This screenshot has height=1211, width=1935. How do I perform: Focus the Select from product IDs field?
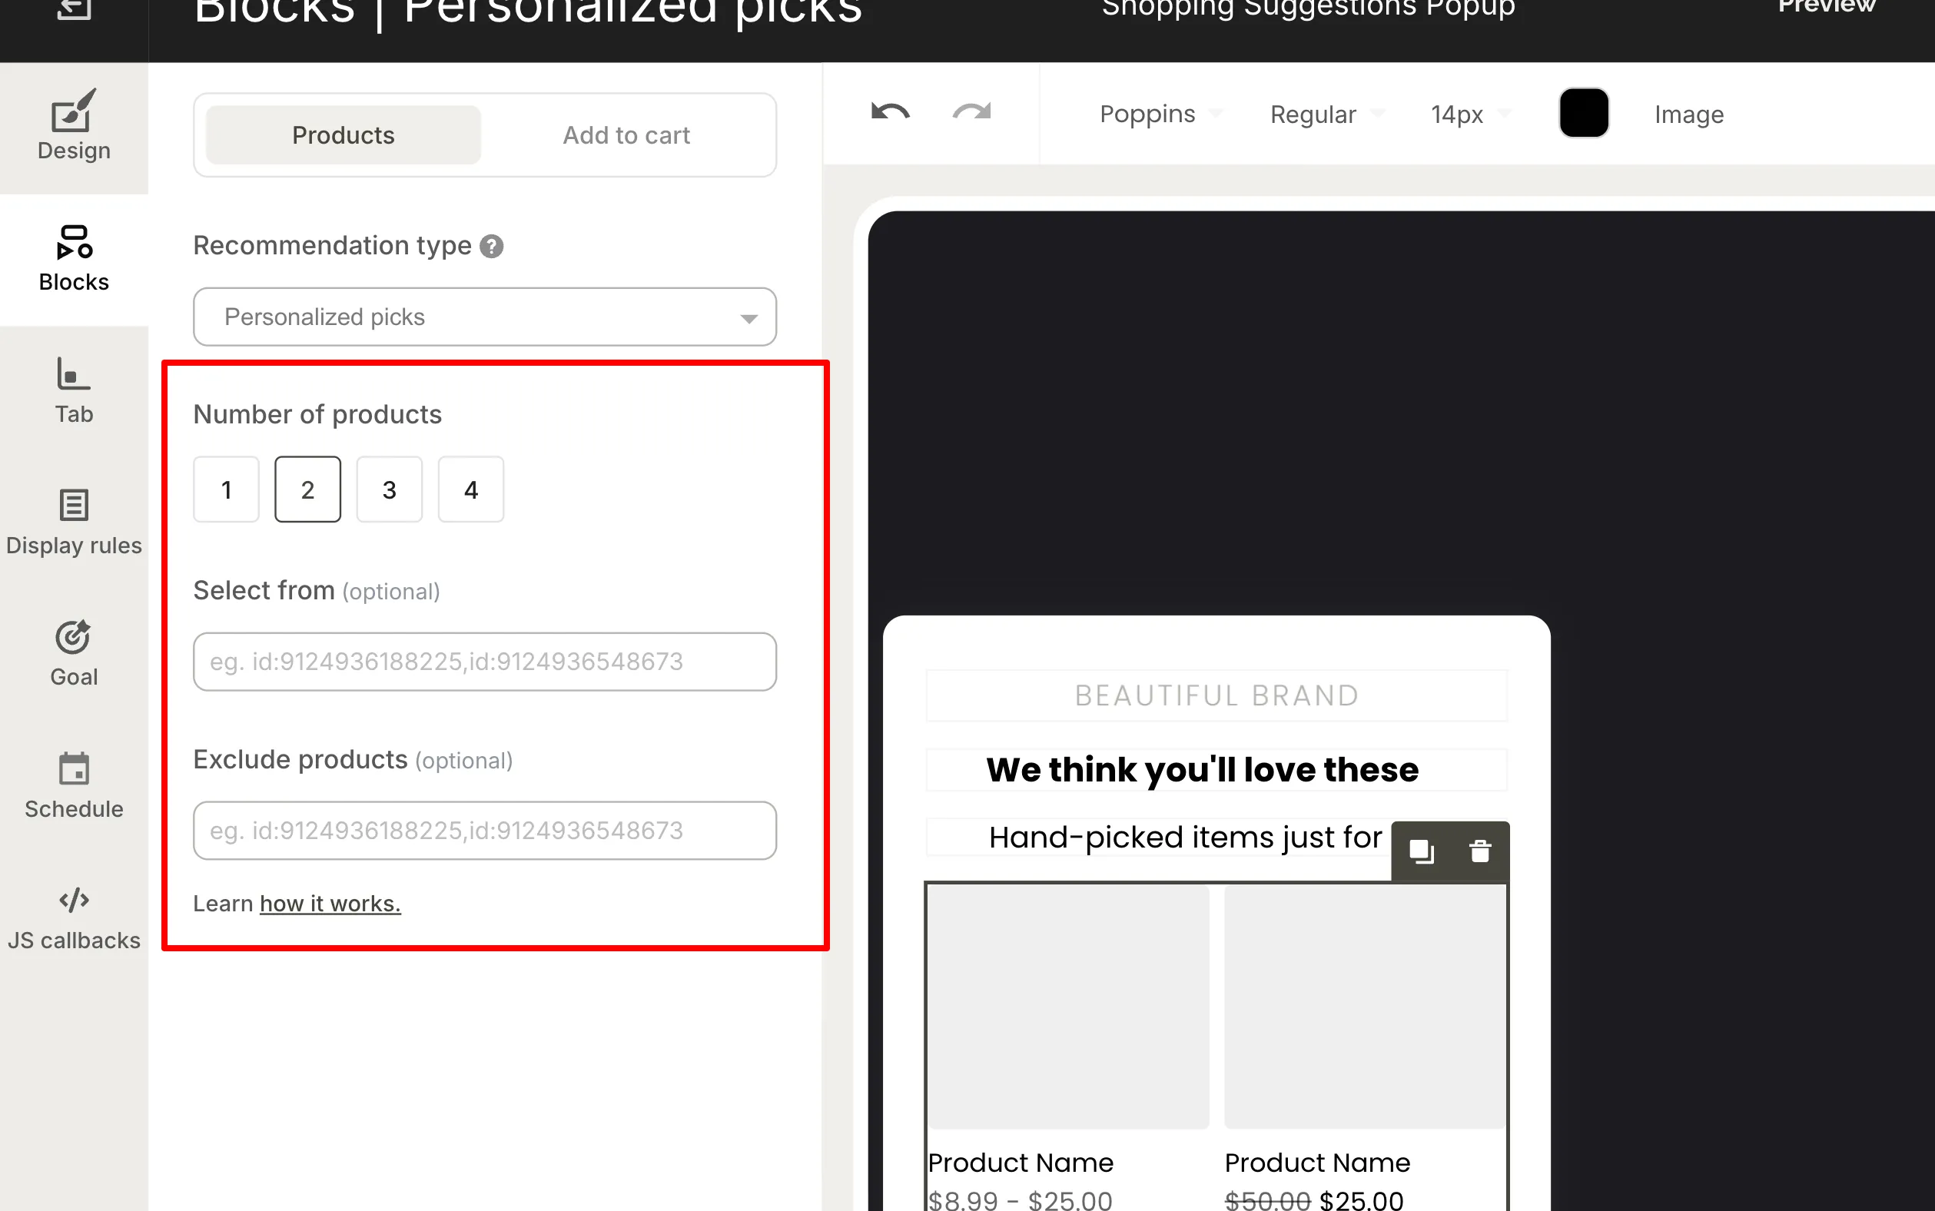(485, 662)
